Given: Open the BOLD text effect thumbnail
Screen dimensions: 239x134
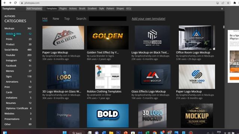Looking at the screenshot, I should pos(108,115).
